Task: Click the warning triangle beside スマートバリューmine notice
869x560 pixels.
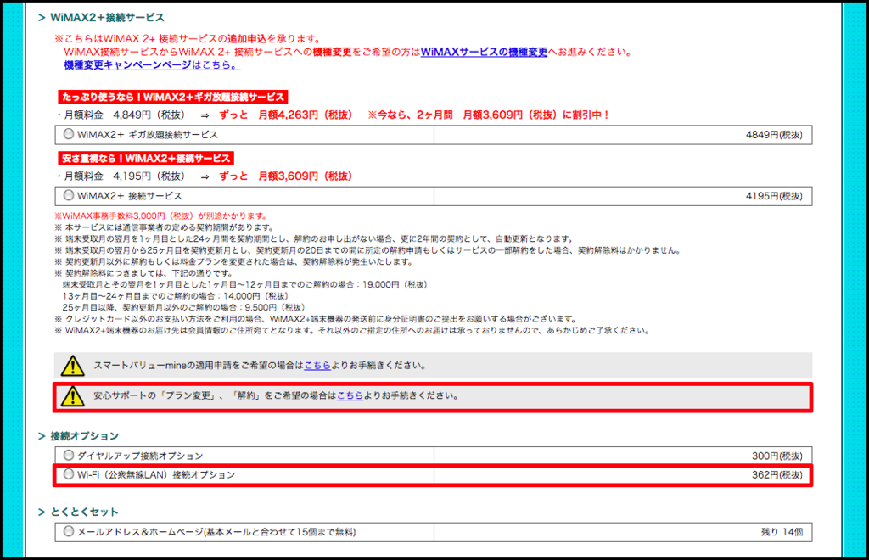Action: pos(75,365)
